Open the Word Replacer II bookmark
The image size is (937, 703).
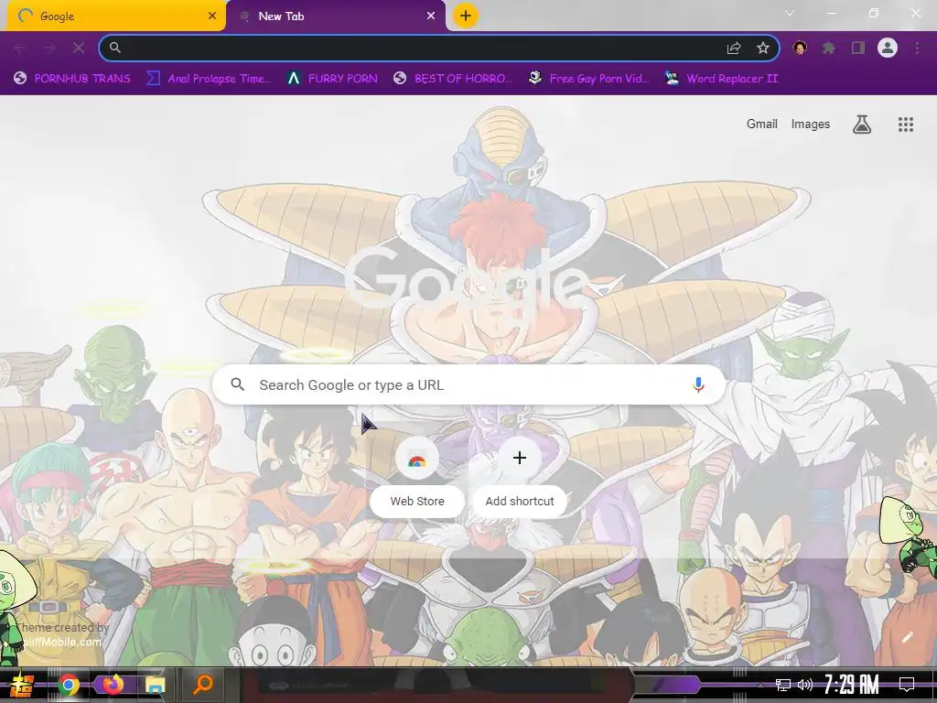[722, 79]
